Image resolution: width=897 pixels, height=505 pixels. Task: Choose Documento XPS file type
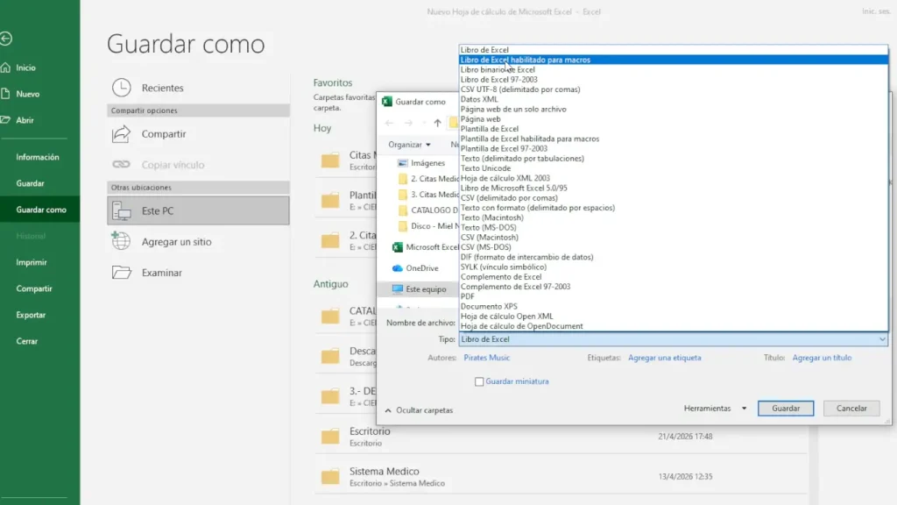click(674, 306)
